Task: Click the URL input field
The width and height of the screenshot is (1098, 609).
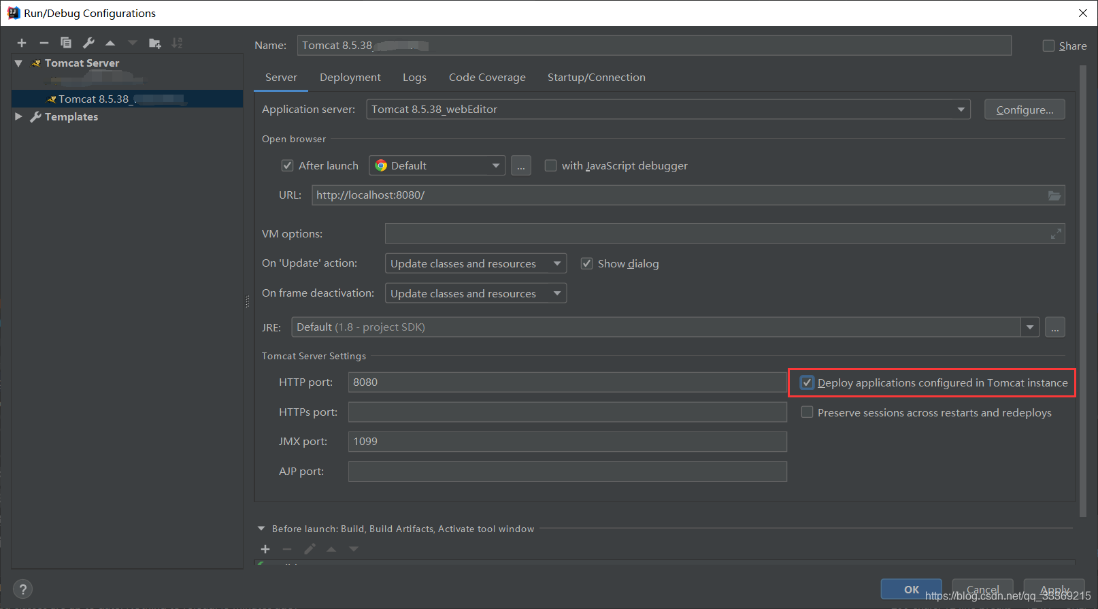Action: [688, 195]
